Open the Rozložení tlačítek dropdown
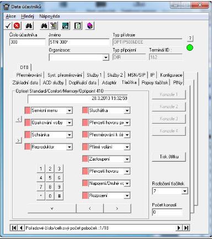212x239 pixels. [184, 191]
